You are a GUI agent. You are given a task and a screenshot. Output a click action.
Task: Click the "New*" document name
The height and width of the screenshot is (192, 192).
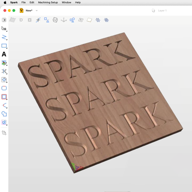[29, 11]
